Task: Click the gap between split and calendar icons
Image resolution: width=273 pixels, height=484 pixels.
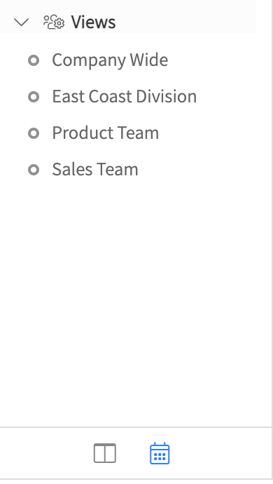Action: 133,453
